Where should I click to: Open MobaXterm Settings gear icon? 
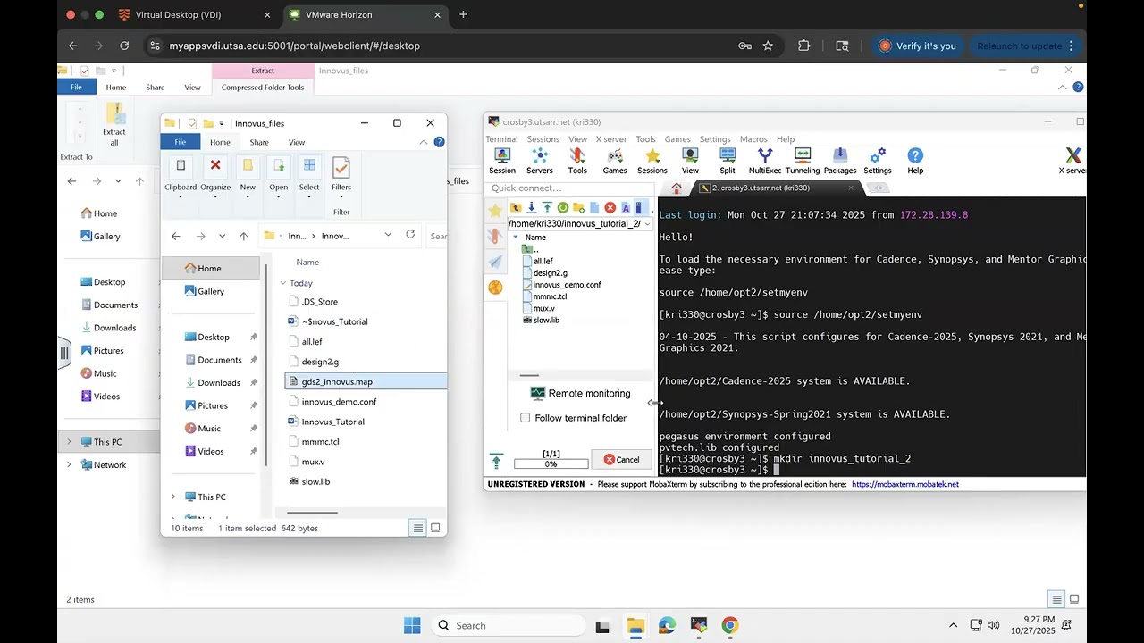point(878,161)
